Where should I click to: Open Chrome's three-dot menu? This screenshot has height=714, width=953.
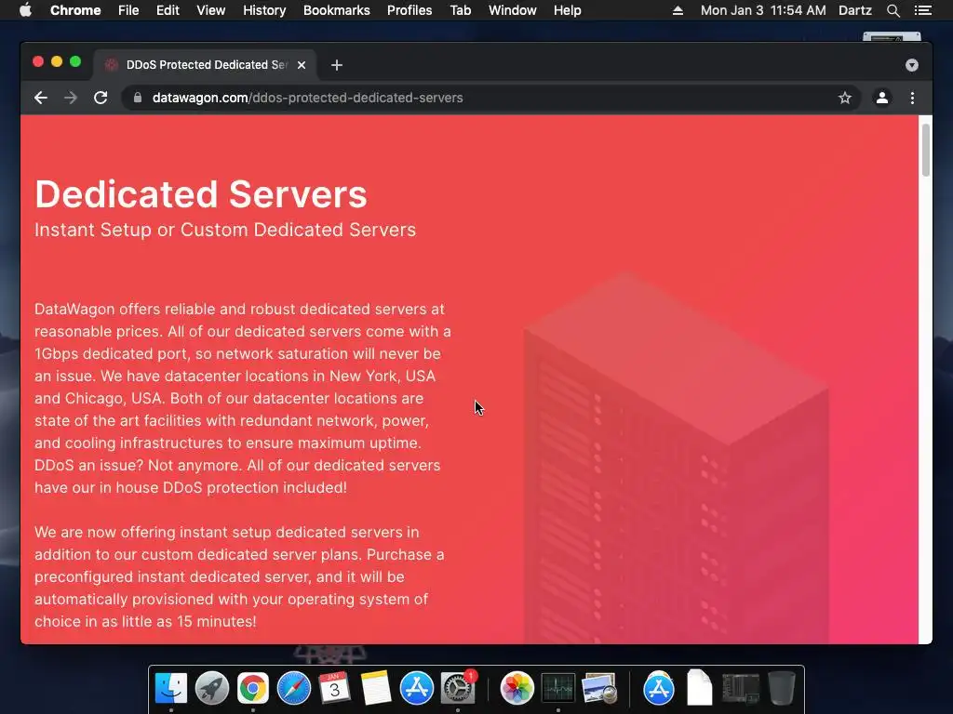tap(912, 98)
